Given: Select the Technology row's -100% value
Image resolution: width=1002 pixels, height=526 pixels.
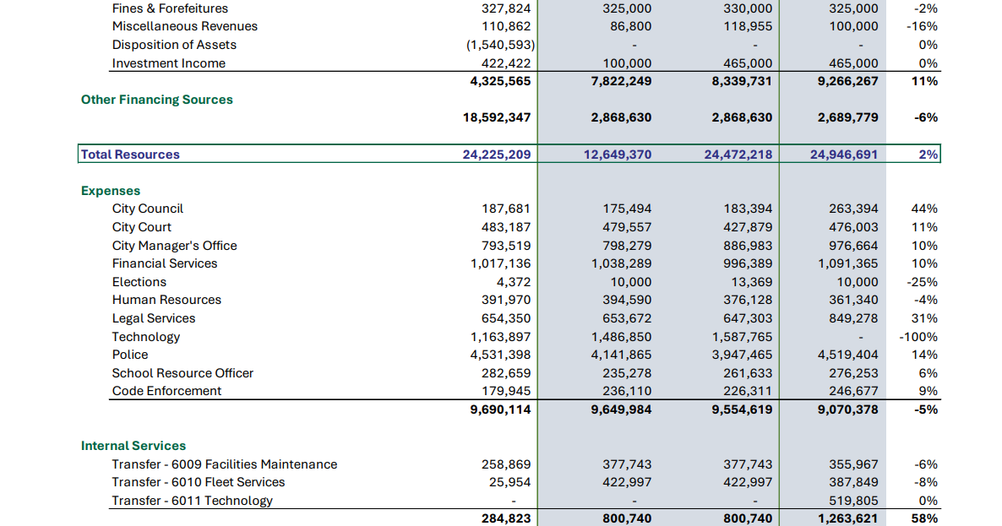Looking at the screenshot, I should [918, 336].
